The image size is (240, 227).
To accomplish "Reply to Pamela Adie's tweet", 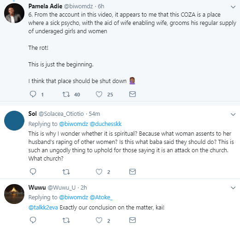I will [x=33, y=94].
